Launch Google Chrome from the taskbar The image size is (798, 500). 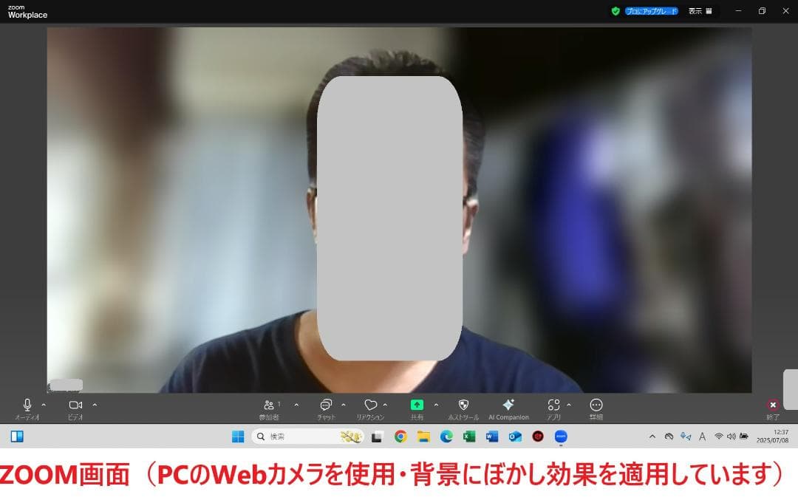tap(400, 436)
